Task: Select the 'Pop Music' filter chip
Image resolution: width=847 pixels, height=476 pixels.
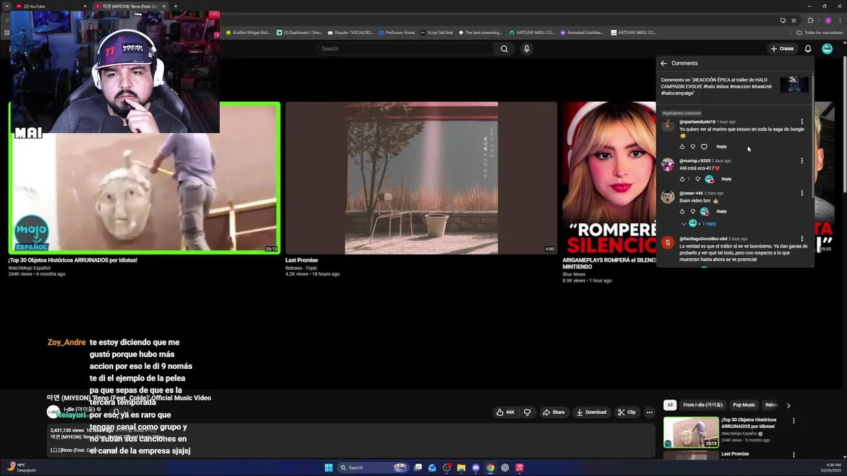Action: [744, 405]
